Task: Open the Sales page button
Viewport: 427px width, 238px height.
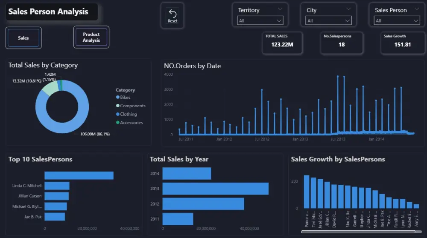Action: pos(23,38)
